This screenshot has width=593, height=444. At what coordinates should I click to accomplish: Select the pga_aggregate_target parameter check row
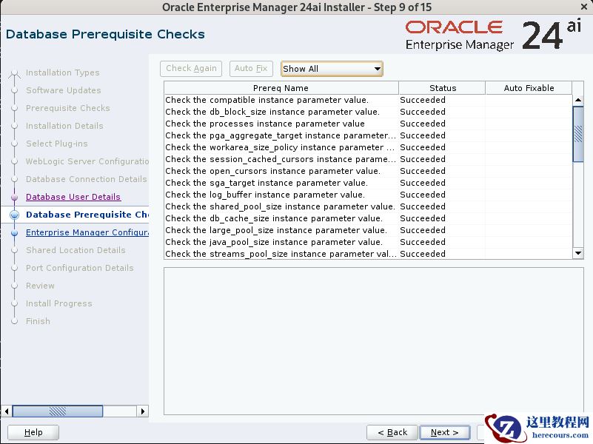(368, 135)
